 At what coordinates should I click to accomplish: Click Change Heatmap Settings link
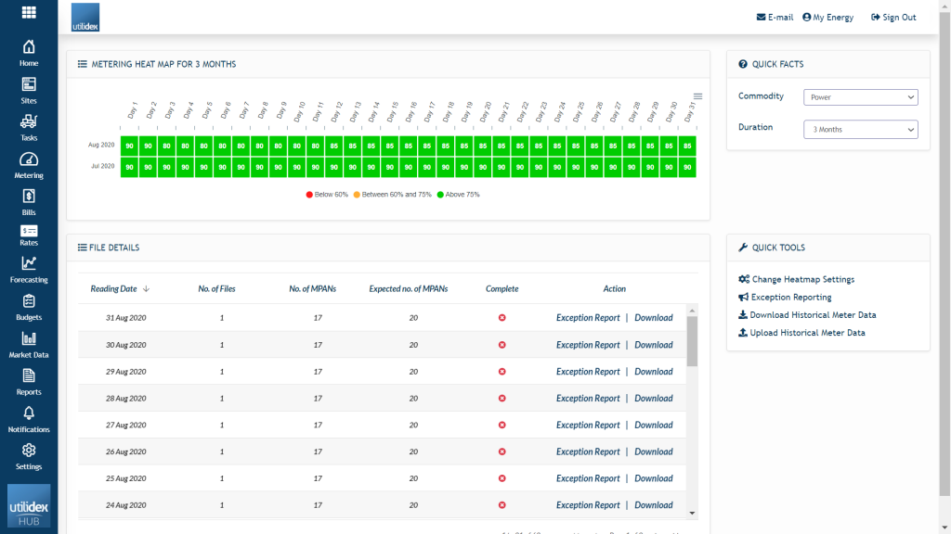tap(802, 279)
